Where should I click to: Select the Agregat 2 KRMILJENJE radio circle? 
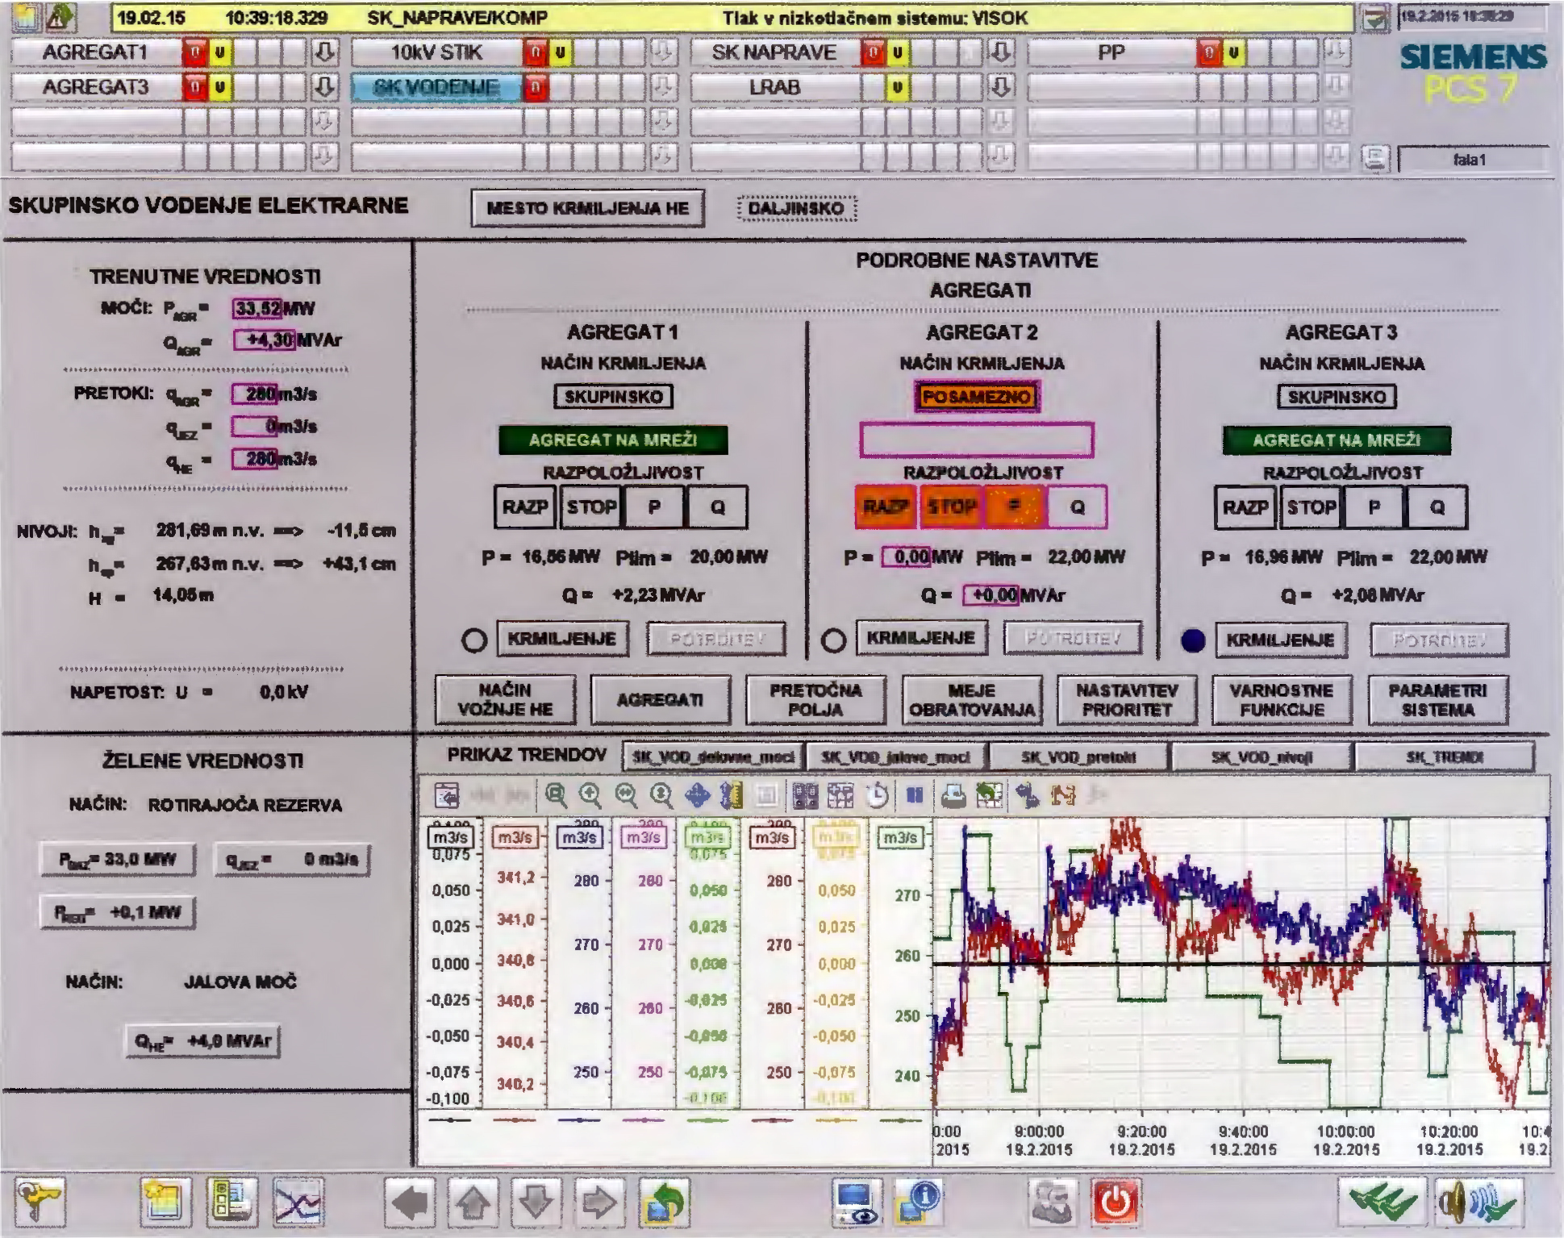point(833,640)
